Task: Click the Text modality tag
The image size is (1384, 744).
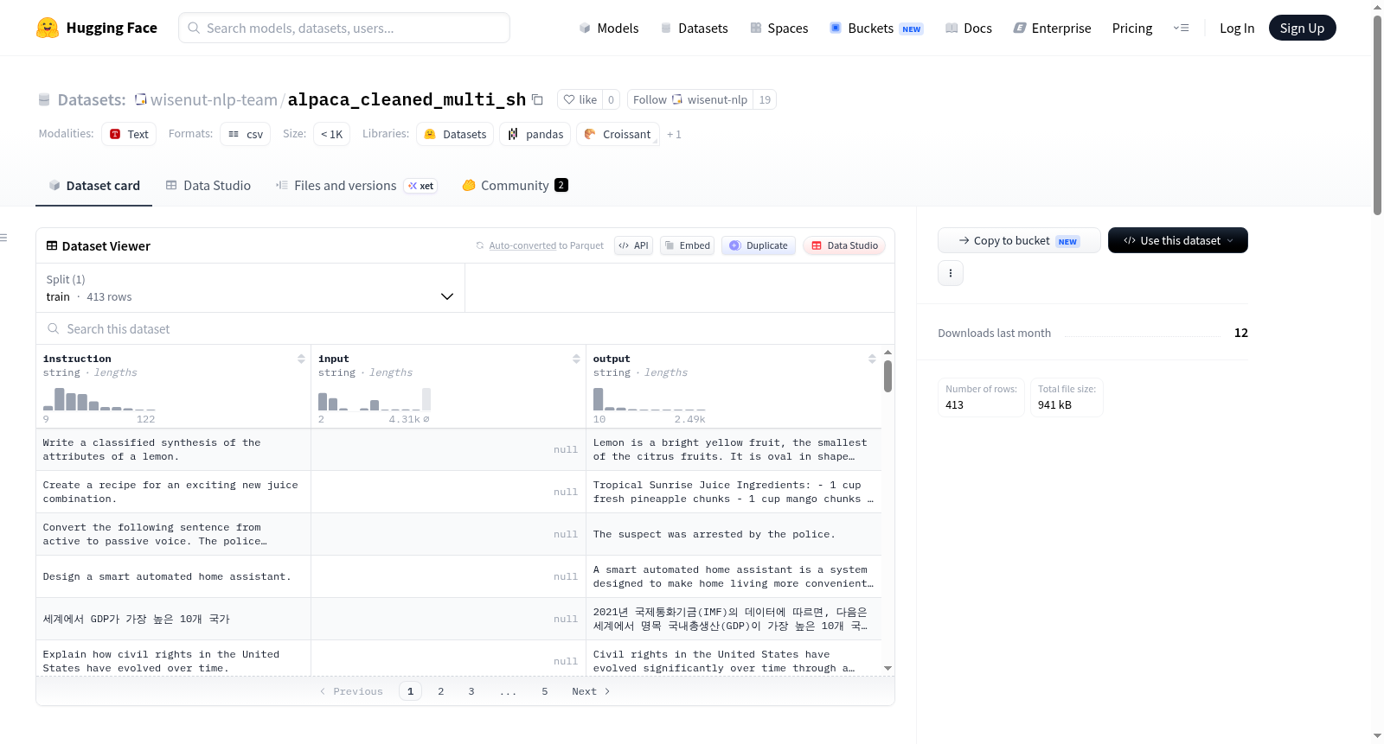Action: pyautogui.click(x=129, y=134)
